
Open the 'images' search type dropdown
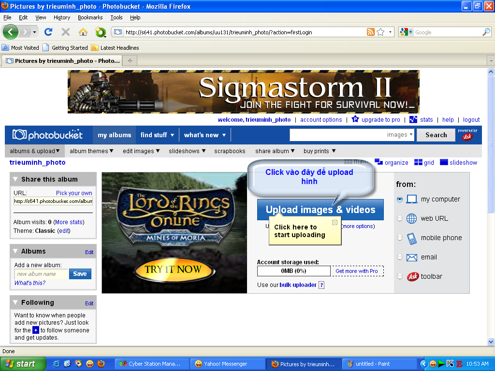tap(400, 135)
